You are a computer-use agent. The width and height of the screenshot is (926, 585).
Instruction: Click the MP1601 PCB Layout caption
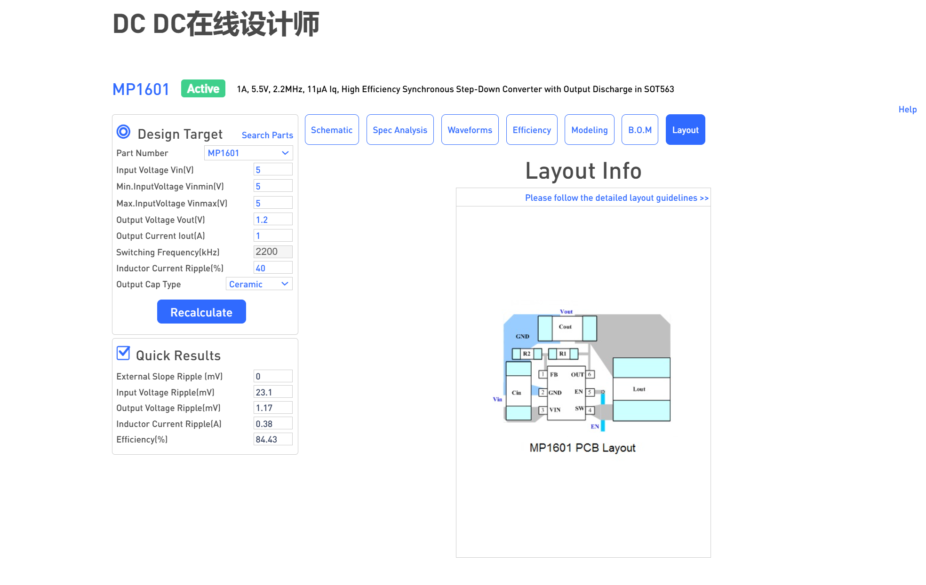[583, 448]
